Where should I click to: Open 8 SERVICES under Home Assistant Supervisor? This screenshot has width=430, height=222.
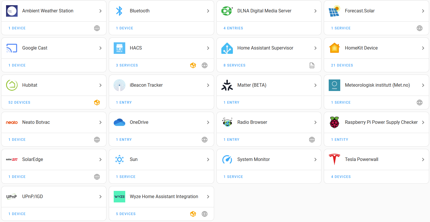tap(234, 65)
